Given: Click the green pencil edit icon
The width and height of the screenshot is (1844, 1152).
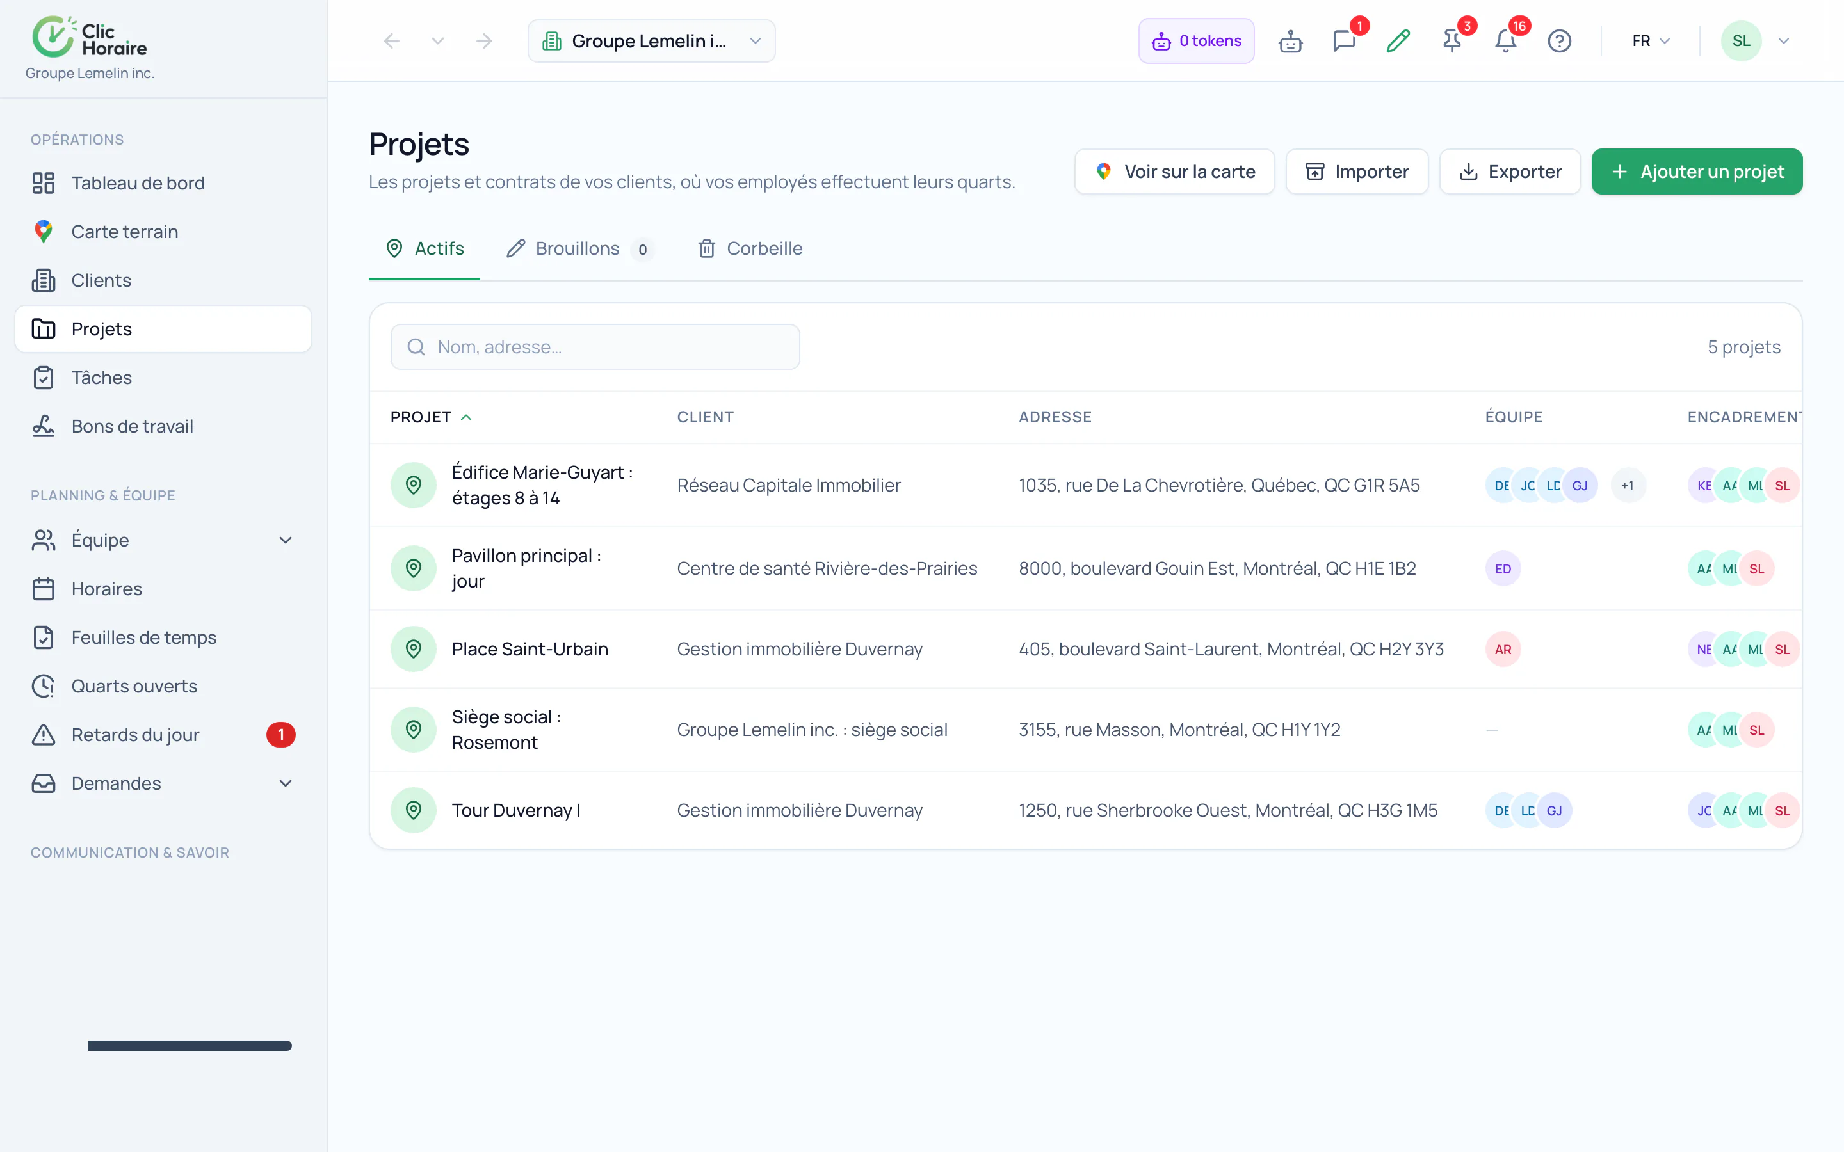Looking at the screenshot, I should click(1398, 41).
